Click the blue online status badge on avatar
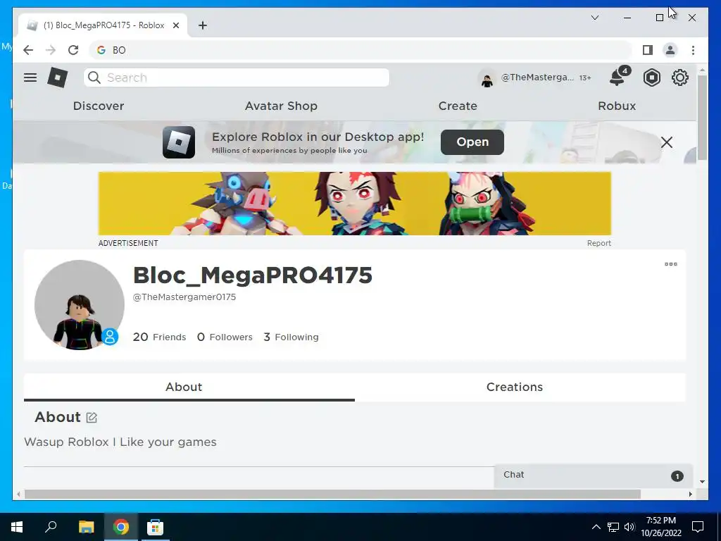 tap(109, 336)
